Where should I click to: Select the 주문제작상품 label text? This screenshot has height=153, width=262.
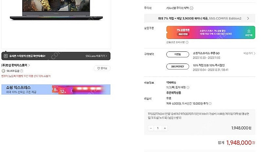174,93
